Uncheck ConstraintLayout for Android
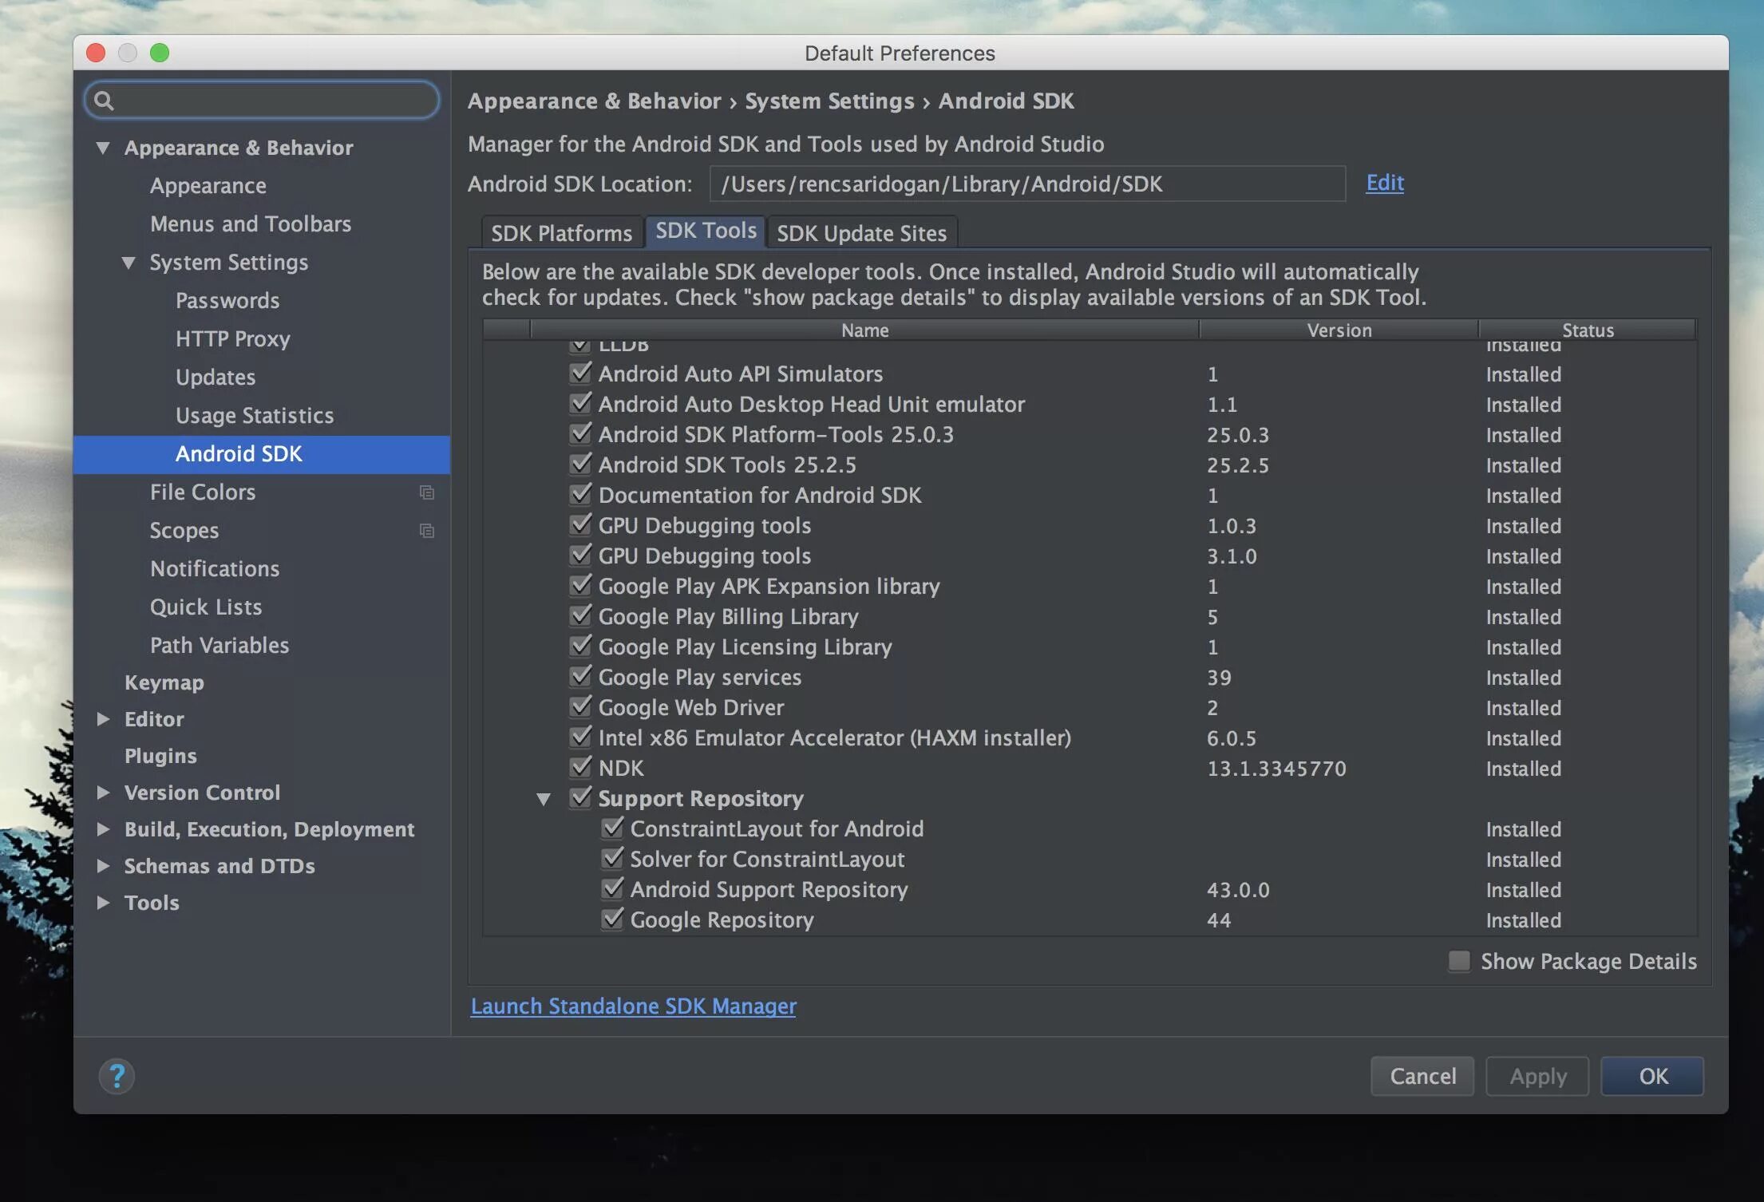 (x=612, y=828)
